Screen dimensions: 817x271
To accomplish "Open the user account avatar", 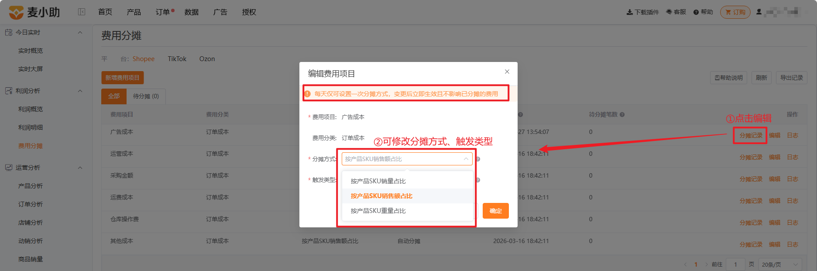I will (x=759, y=12).
